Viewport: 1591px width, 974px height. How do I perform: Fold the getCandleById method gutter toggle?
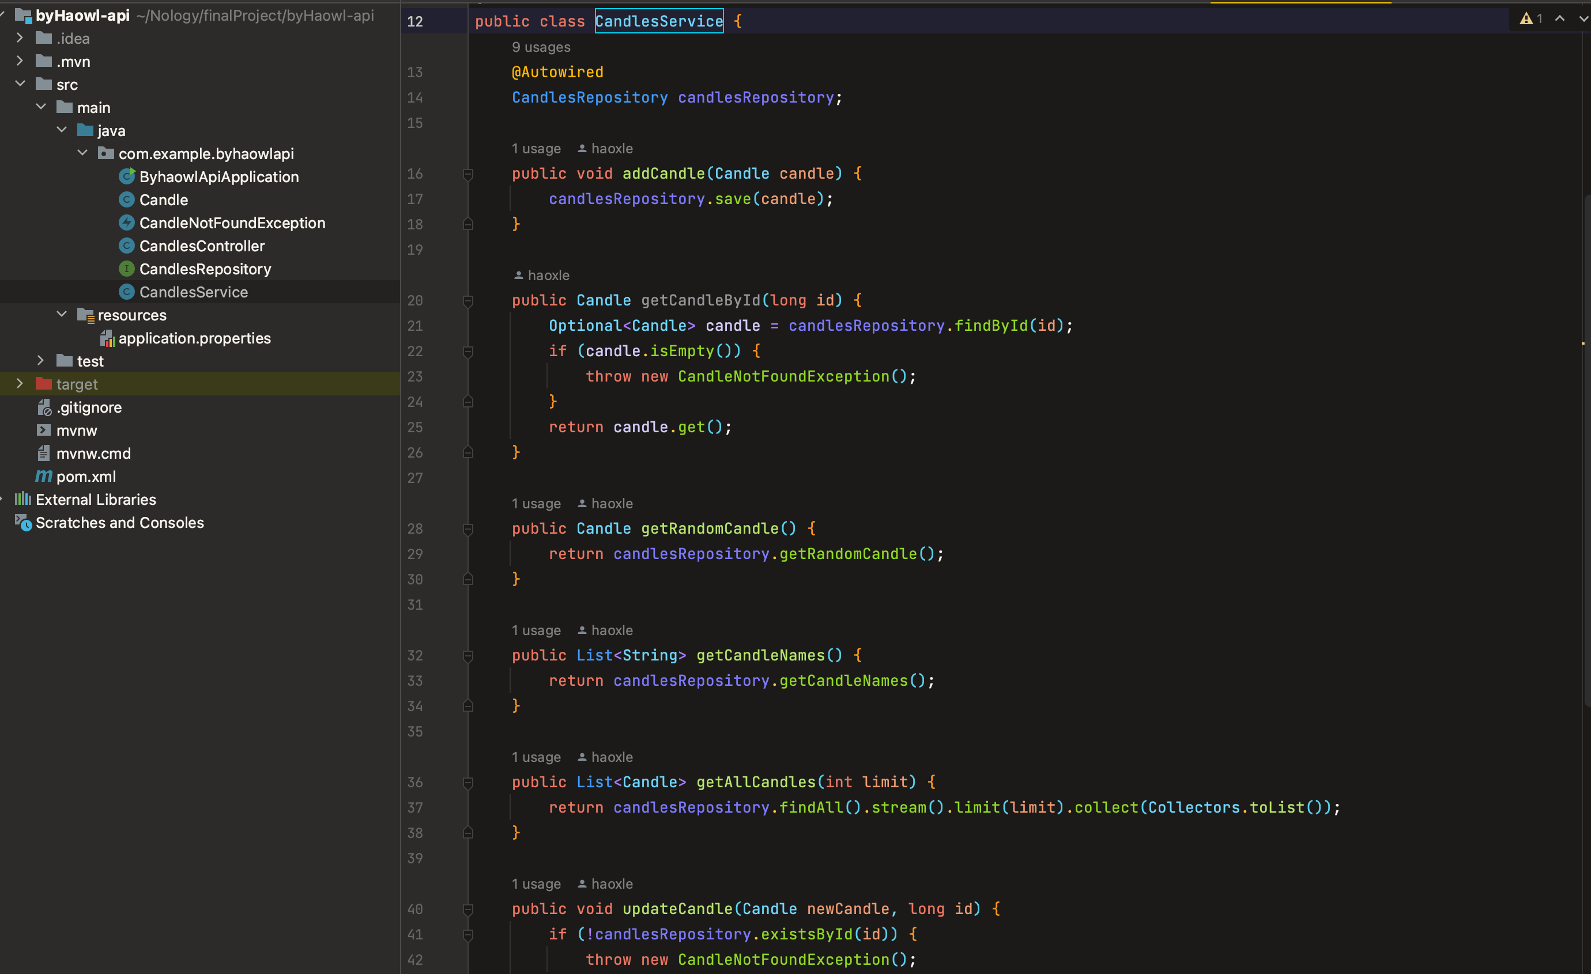(x=468, y=301)
